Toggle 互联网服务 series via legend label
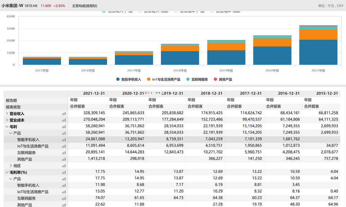346x207 pixels. click(x=200, y=79)
